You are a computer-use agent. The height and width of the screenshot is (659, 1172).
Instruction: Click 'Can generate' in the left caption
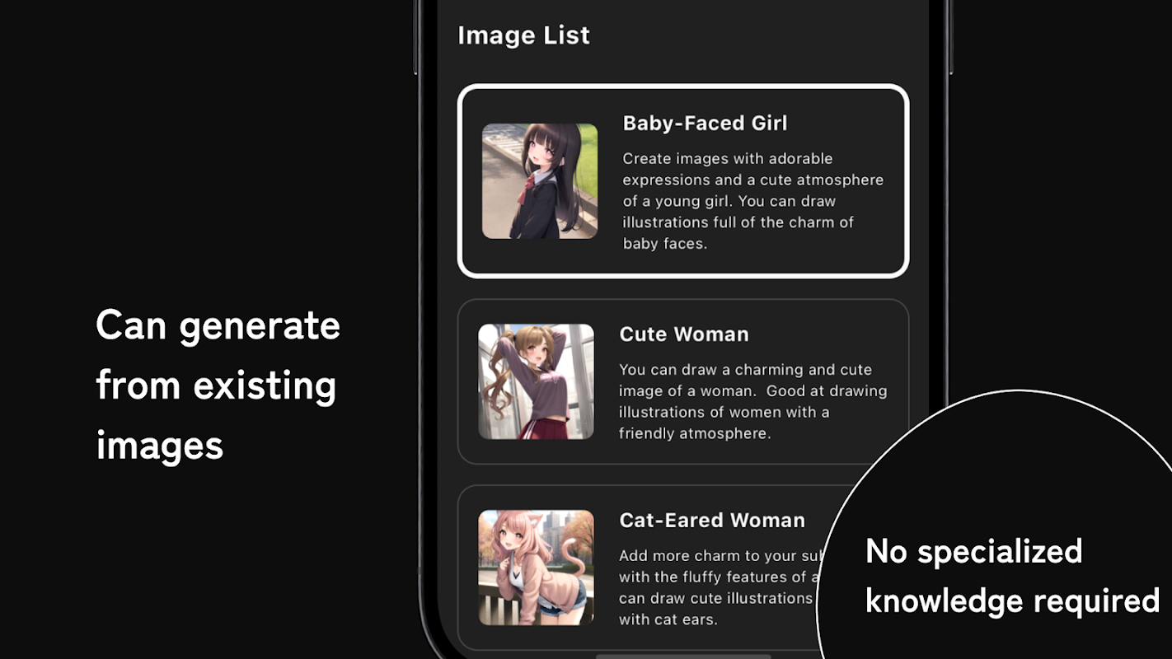click(218, 326)
